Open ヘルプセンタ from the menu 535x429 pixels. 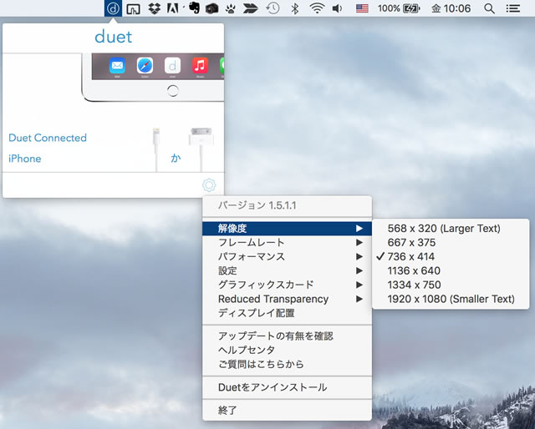287,351
